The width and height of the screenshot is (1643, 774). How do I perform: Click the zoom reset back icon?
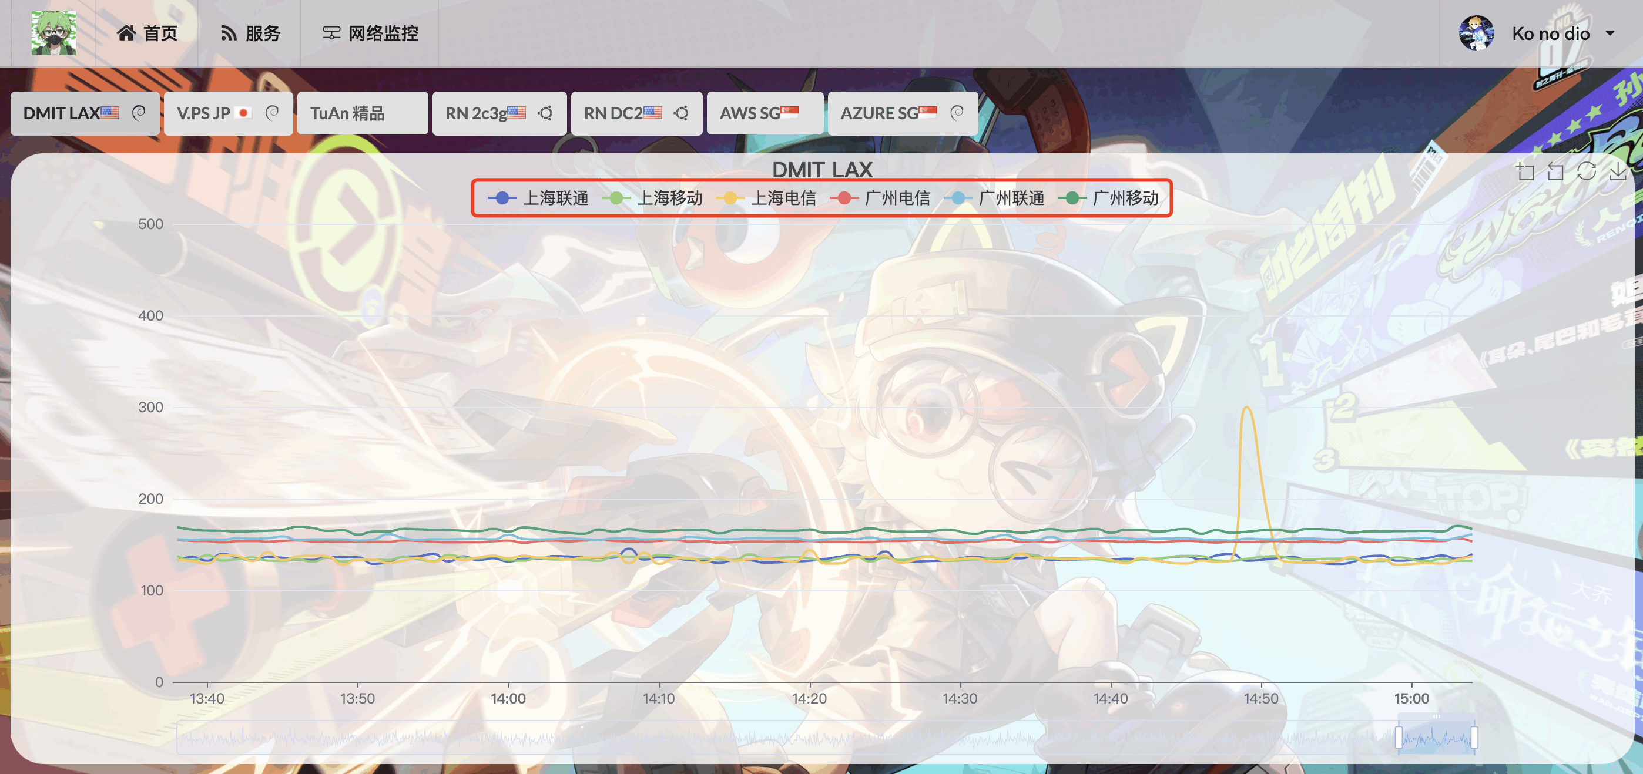pyautogui.click(x=1555, y=171)
